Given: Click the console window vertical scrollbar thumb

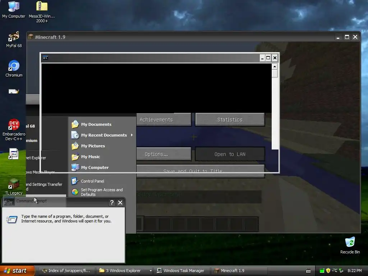Looking at the screenshot, I should coord(275,74).
